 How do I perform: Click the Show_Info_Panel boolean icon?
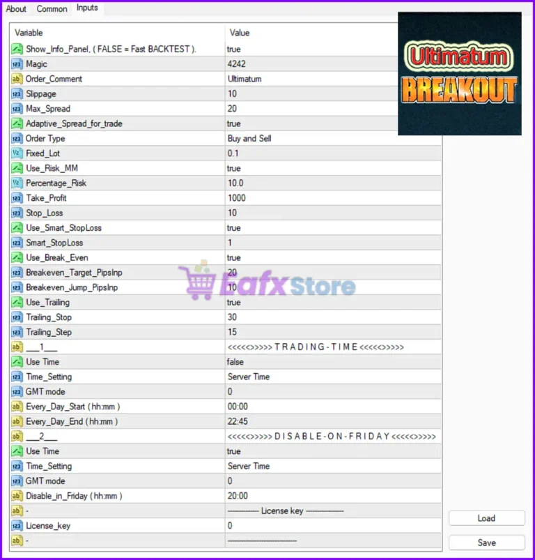pos(17,49)
